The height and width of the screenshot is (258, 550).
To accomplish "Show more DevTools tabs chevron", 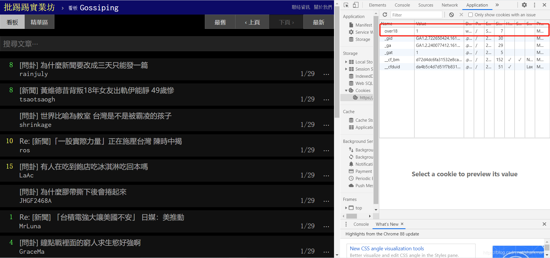I will [x=497, y=5].
